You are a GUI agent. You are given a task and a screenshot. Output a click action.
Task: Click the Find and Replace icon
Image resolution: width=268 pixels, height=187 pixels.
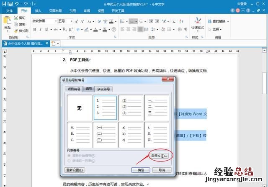[x=210, y=21]
